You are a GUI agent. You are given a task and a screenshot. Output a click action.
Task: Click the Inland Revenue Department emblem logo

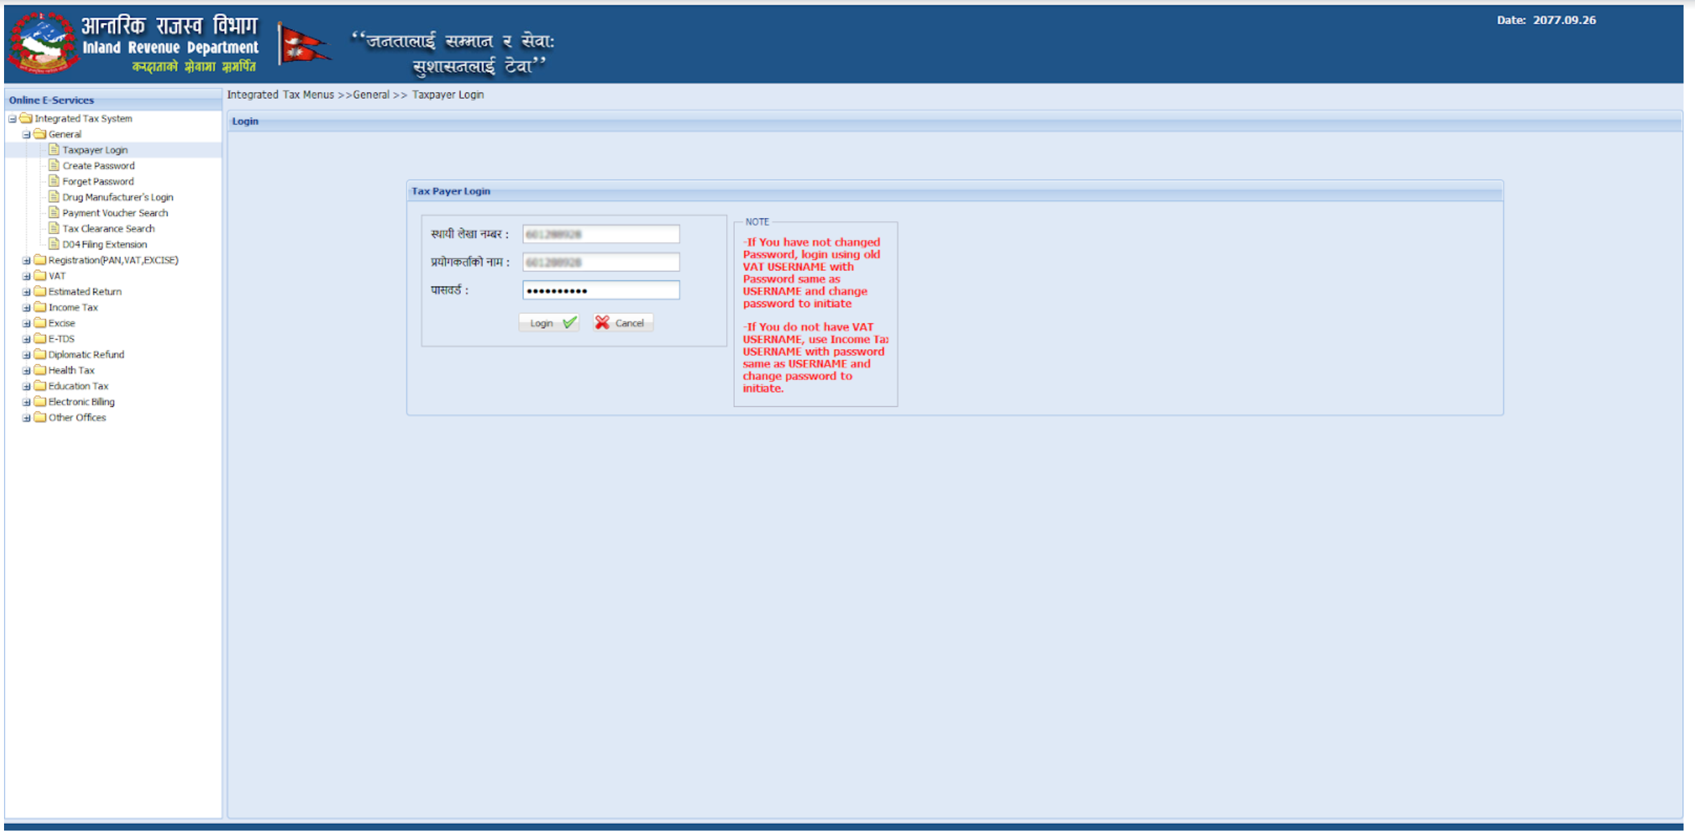[42, 42]
